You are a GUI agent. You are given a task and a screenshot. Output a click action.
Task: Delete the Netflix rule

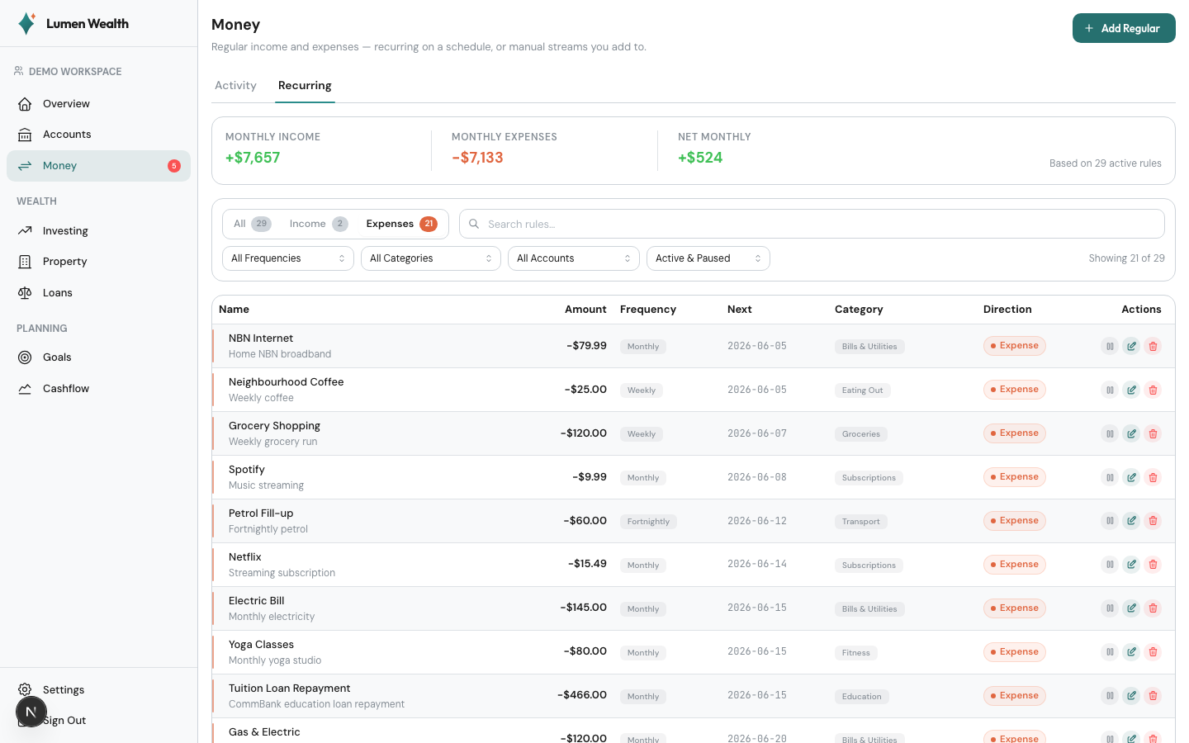point(1153,565)
